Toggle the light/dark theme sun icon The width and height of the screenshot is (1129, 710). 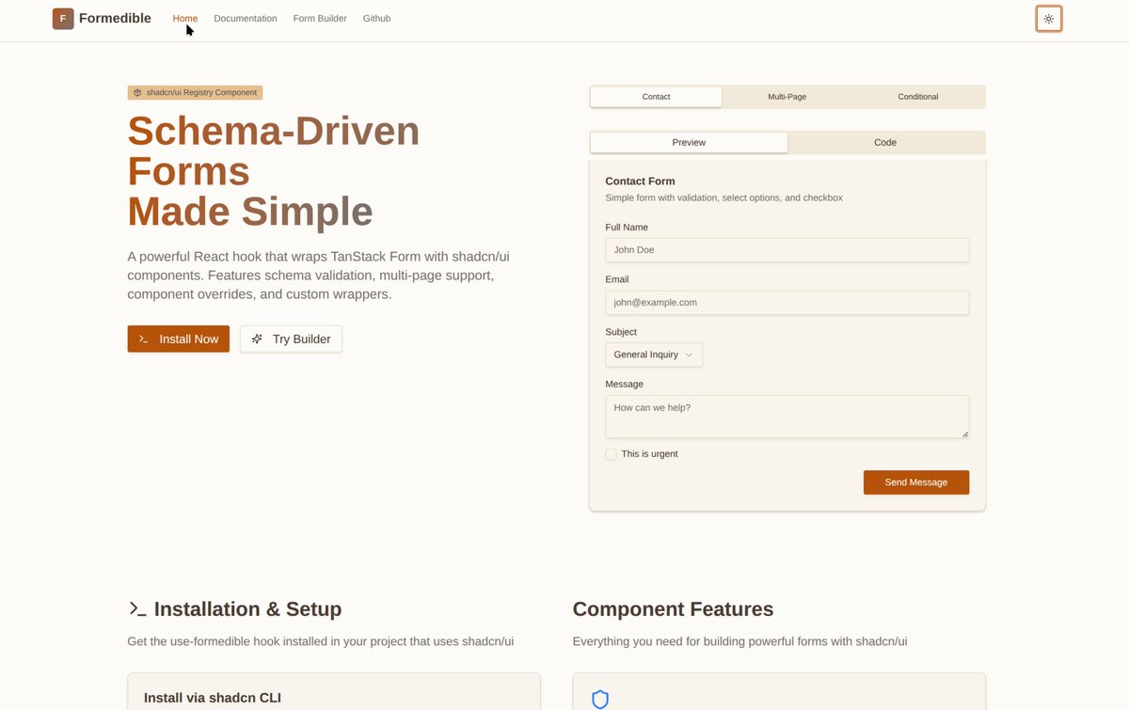point(1049,19)
